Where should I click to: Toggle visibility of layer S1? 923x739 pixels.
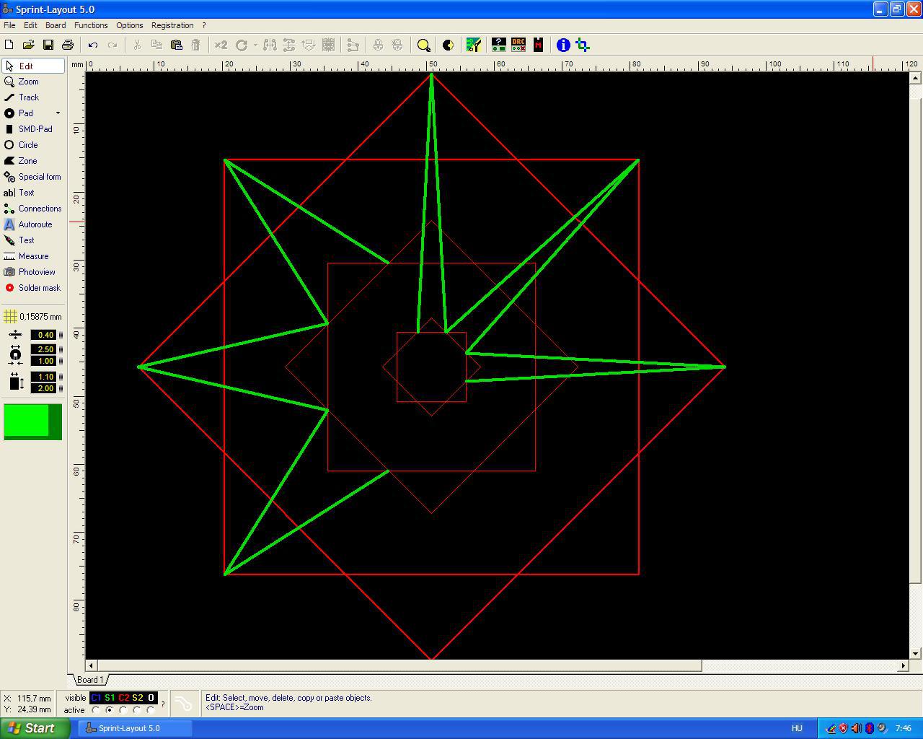tap(110, 698)
